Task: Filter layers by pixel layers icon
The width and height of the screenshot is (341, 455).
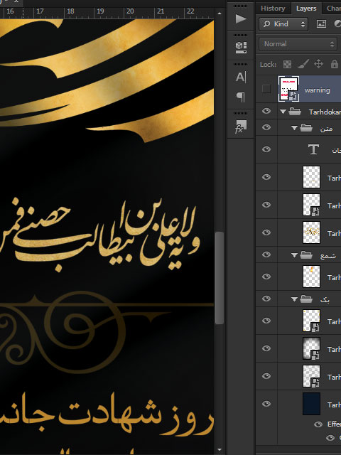Action: 321,23
